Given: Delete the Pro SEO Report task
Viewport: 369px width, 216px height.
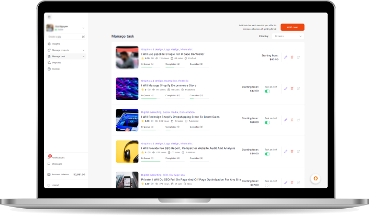Looking at the screenshot, I should [x=292, y=151].
